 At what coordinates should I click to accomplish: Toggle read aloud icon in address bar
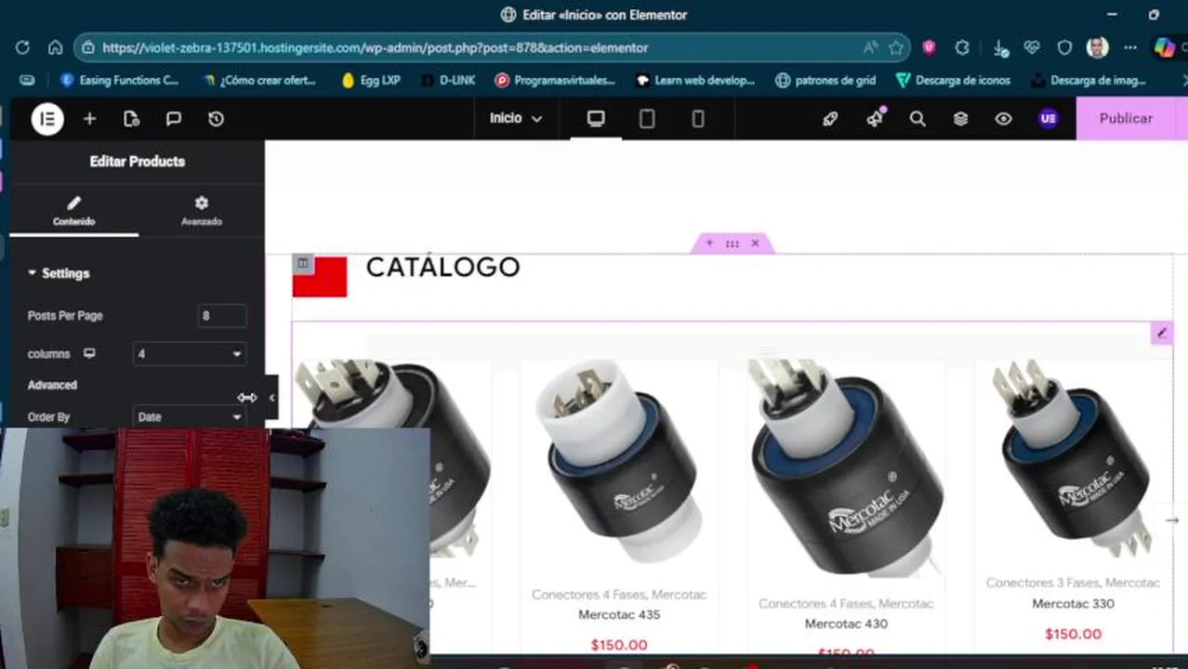pos(870,47)
